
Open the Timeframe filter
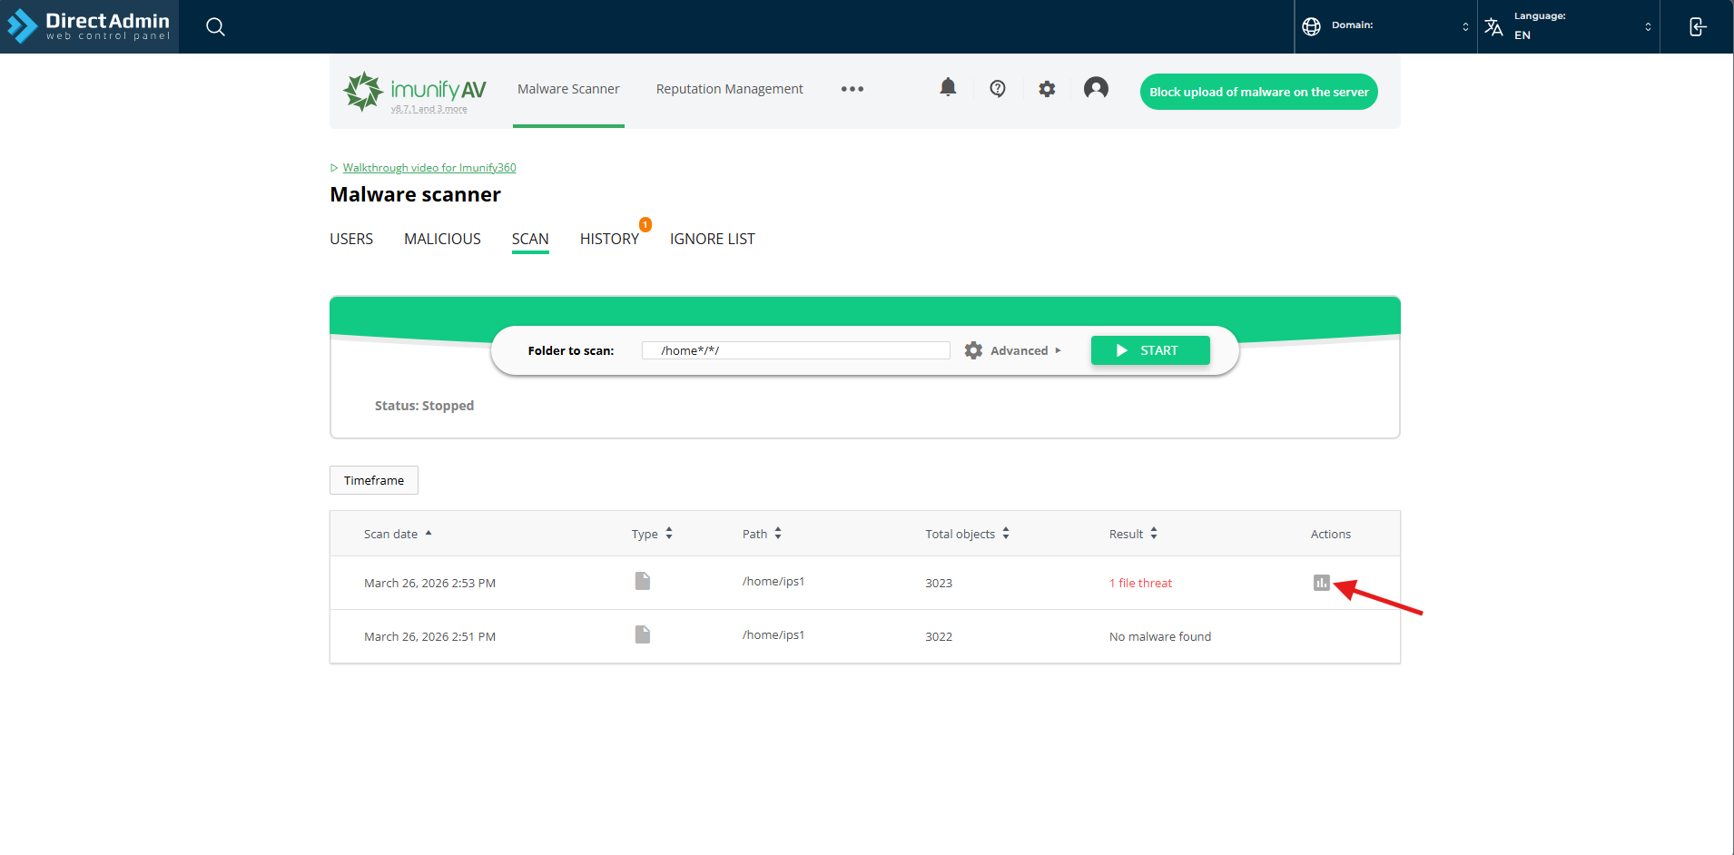tap(374, 480)
